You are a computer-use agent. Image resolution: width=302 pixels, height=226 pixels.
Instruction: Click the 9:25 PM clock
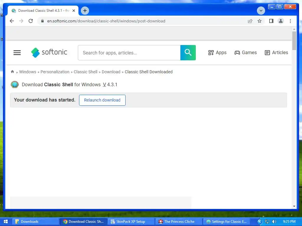(x=289, y=222)
